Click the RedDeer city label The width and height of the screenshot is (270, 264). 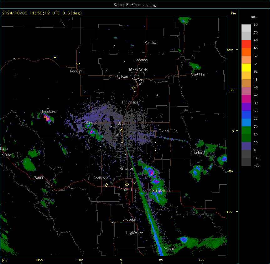point(138,80)
